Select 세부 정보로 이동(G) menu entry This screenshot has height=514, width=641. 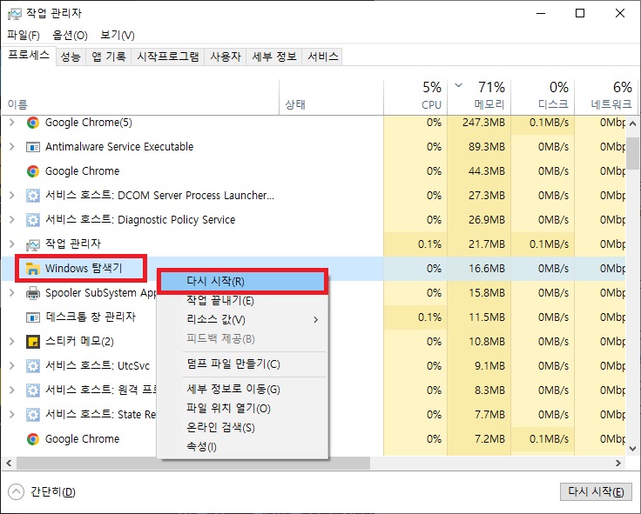243,389
